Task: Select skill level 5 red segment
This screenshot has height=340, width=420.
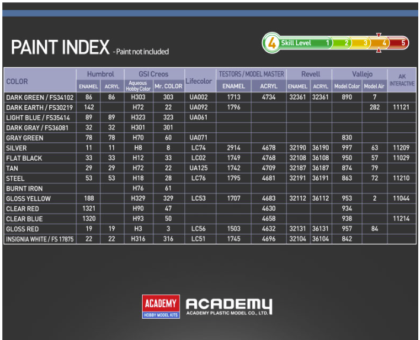Action: (399, 43)
